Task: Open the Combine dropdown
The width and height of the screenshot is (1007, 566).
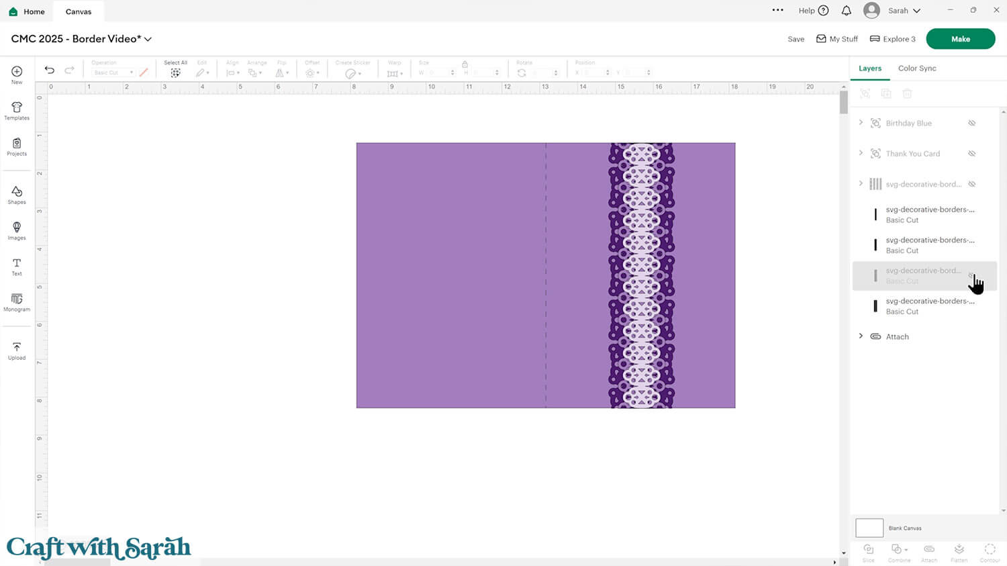Action: tap(899, 552)
